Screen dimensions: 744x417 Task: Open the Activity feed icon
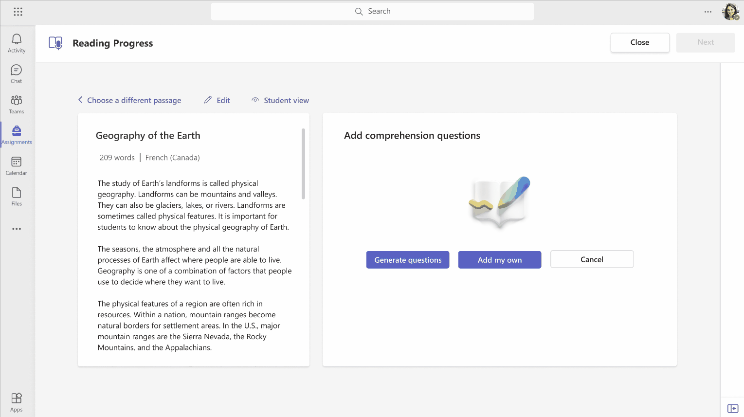16,40
